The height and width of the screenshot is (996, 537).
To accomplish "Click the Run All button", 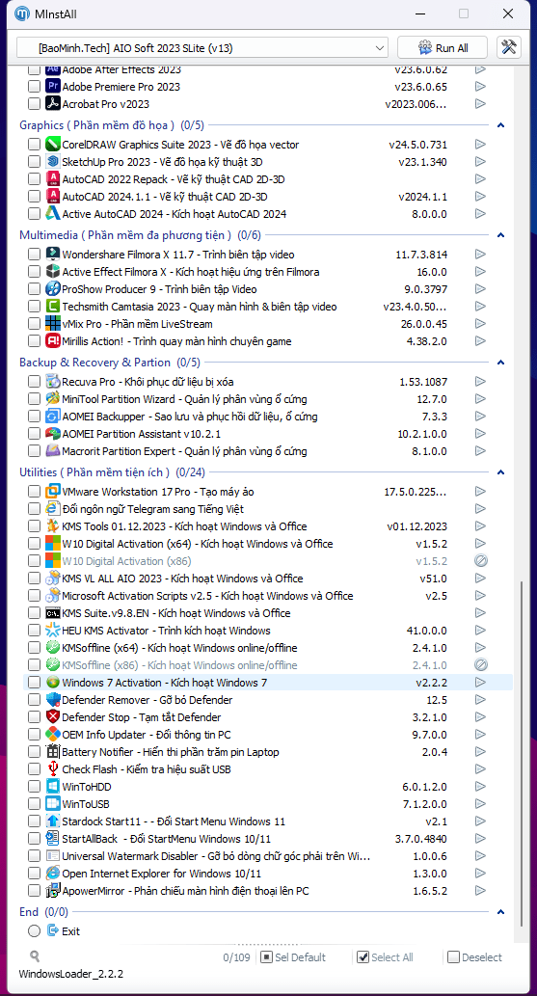I will [x=443, y=47].
